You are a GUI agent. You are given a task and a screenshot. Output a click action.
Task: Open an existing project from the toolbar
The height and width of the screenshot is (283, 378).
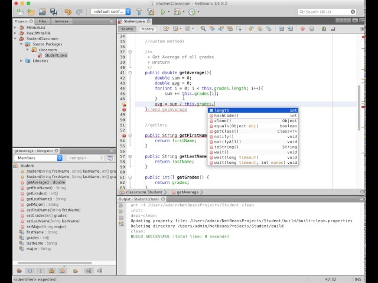point(43,12)
